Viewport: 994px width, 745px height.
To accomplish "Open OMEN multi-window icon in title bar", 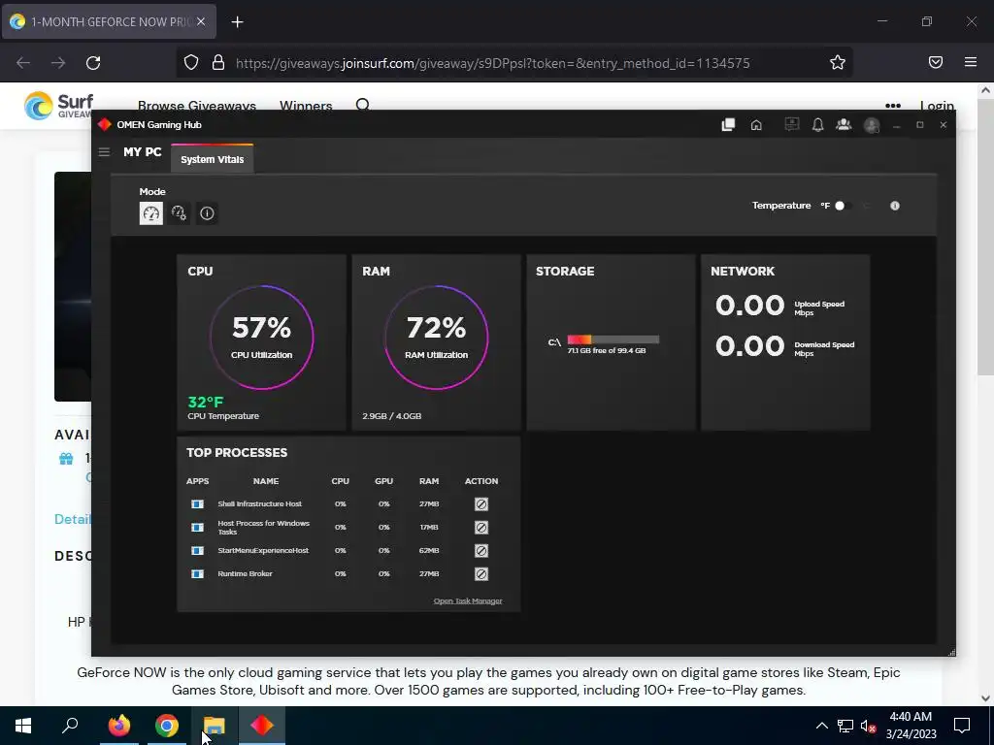I will pyautogui.click(x=728, y=125).
